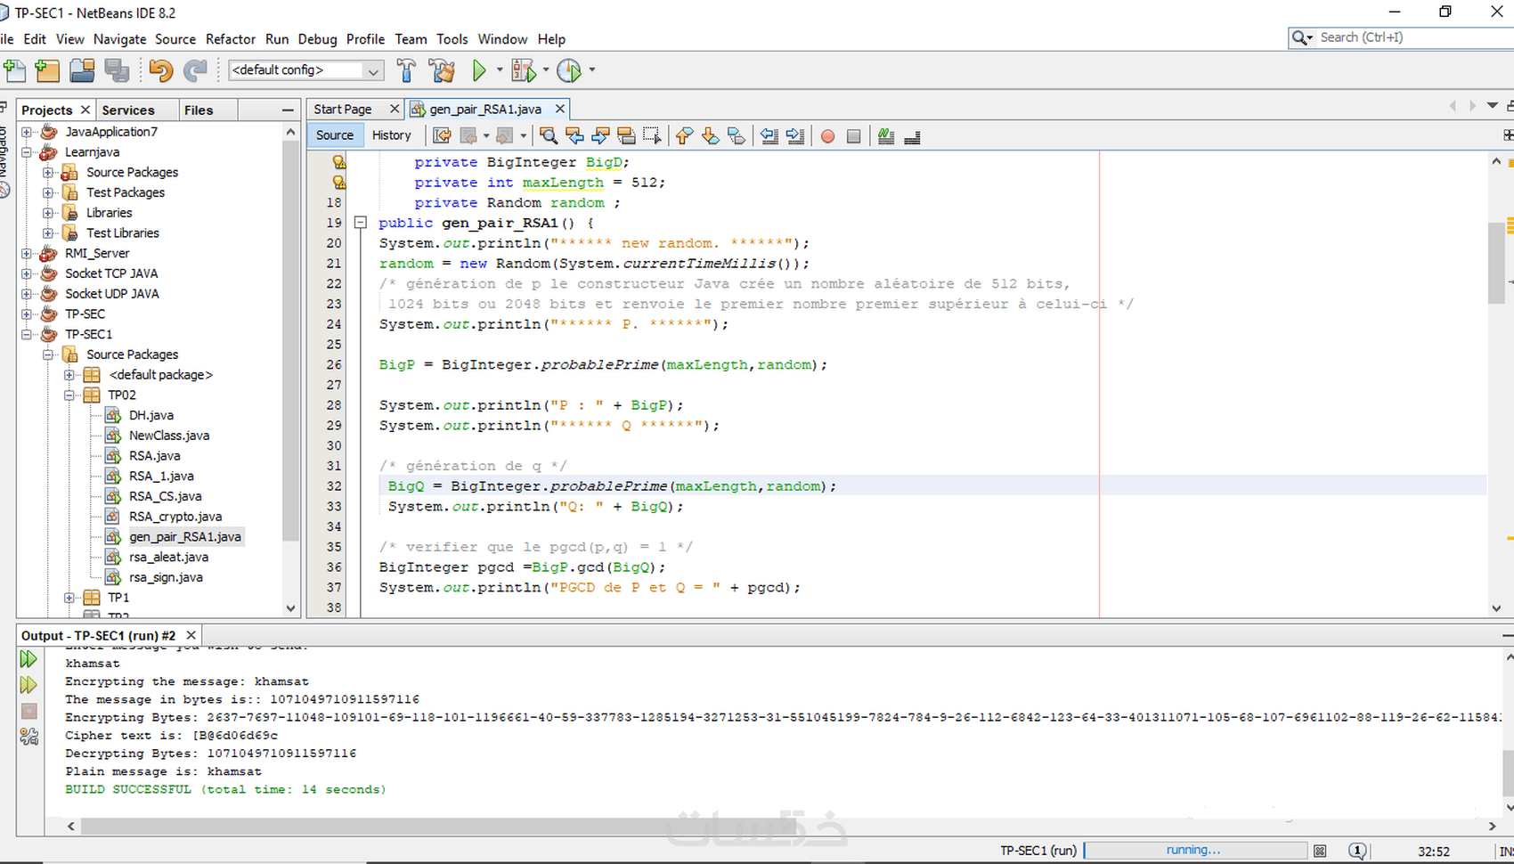Click the Comment icon in editor toolbar

pyautogui.click(x=885, y=135)
